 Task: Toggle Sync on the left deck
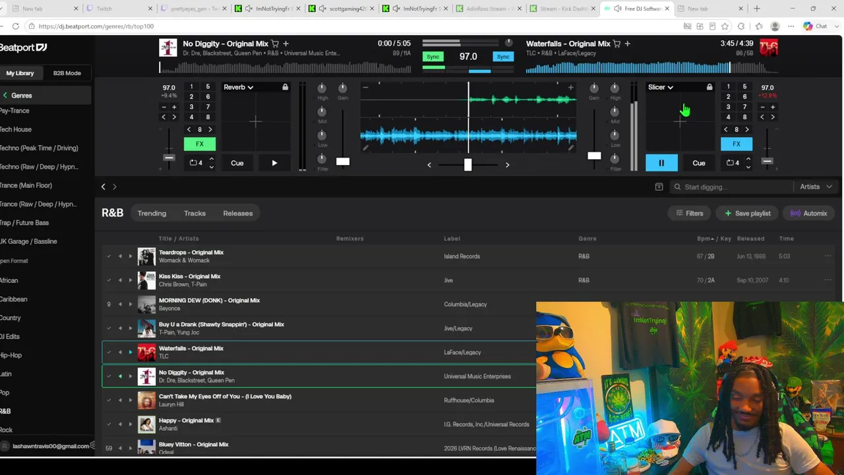[x=433, y=57]
